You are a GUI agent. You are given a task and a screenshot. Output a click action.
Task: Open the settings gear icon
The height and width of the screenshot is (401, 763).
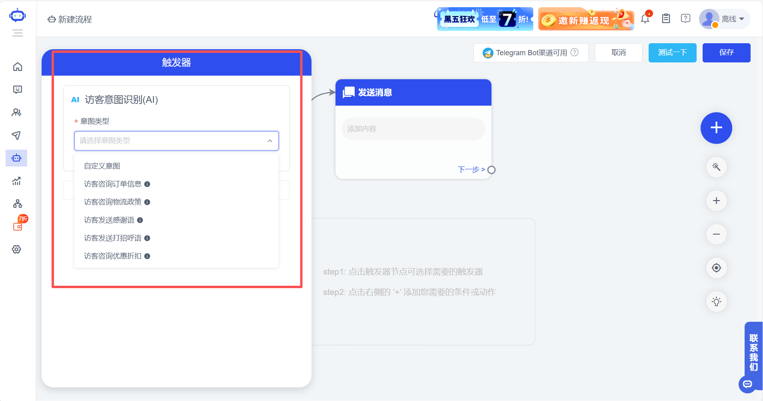click(x=16, y=249)
